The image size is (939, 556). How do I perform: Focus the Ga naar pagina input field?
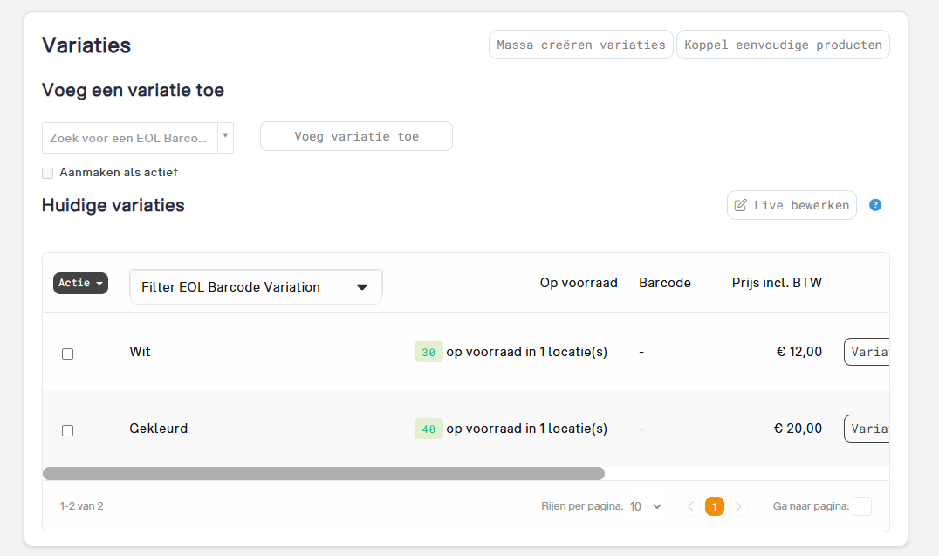[861, 506]
